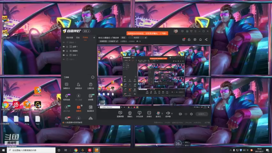Viewport: 272px width, 153px height.
Task: Open Task View on the taskbar
Action: point(66,150)
